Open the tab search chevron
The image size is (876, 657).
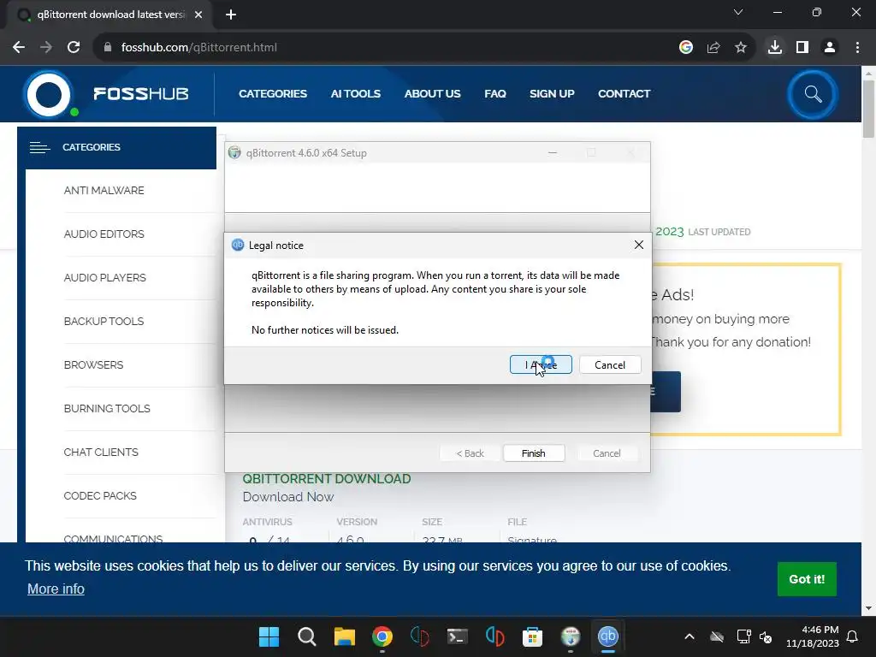[x=738, y=12]
